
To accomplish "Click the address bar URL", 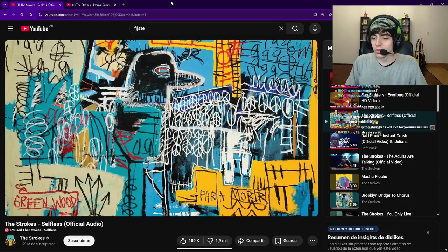I will [x=96, y=15].
